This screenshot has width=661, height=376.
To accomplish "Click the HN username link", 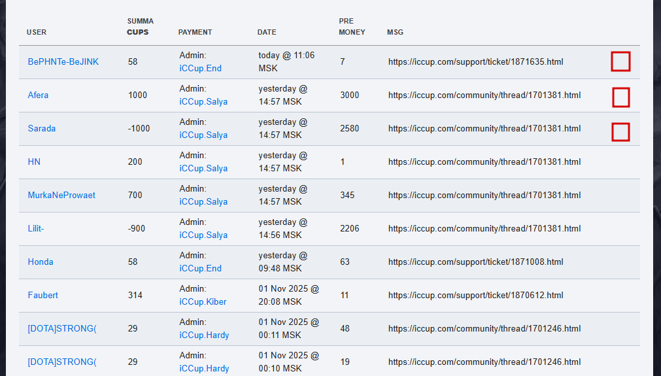I will pos(34,162).
